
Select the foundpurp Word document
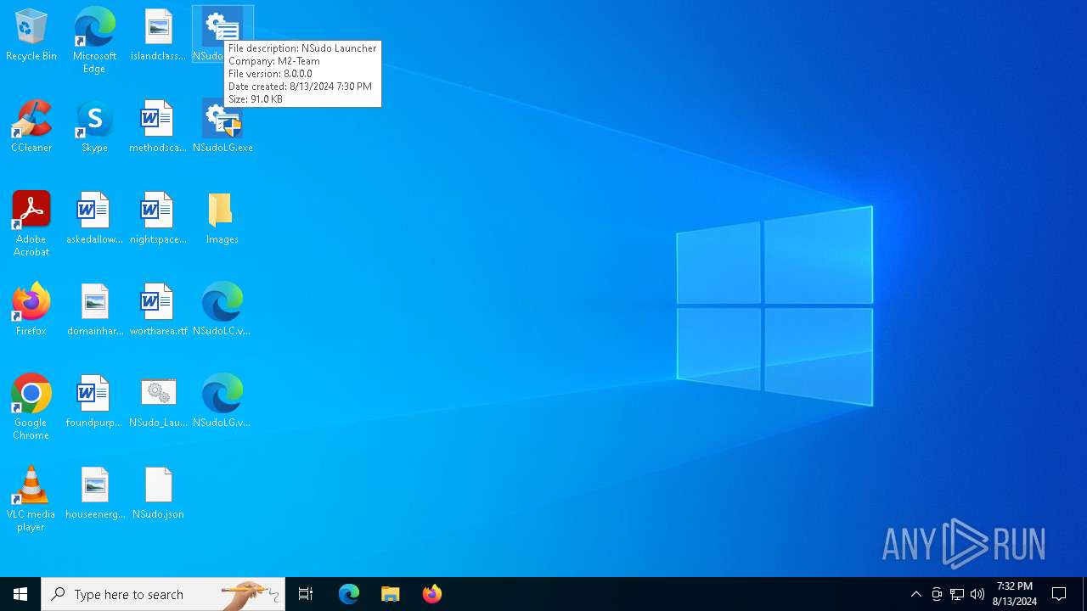pyautogui.click(x=94, y=401)
